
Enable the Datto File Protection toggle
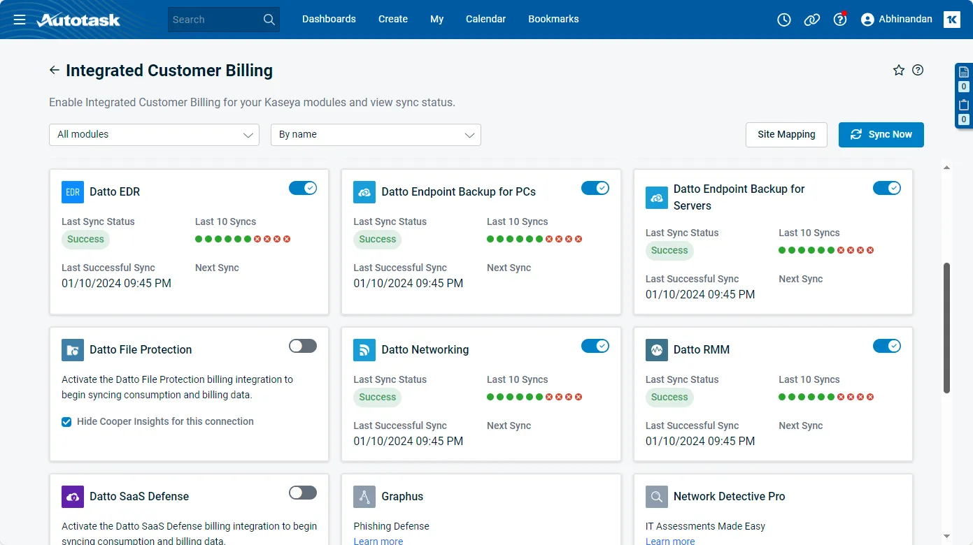coord(303,346)
